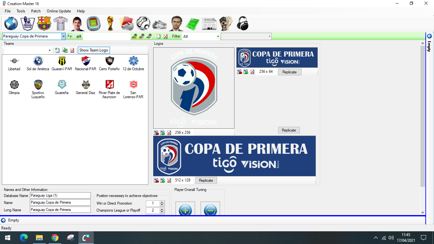Click the Long Name input field

60,210
